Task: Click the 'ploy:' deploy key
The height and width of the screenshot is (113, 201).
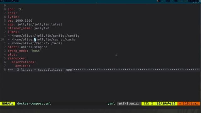Action: 13,55
